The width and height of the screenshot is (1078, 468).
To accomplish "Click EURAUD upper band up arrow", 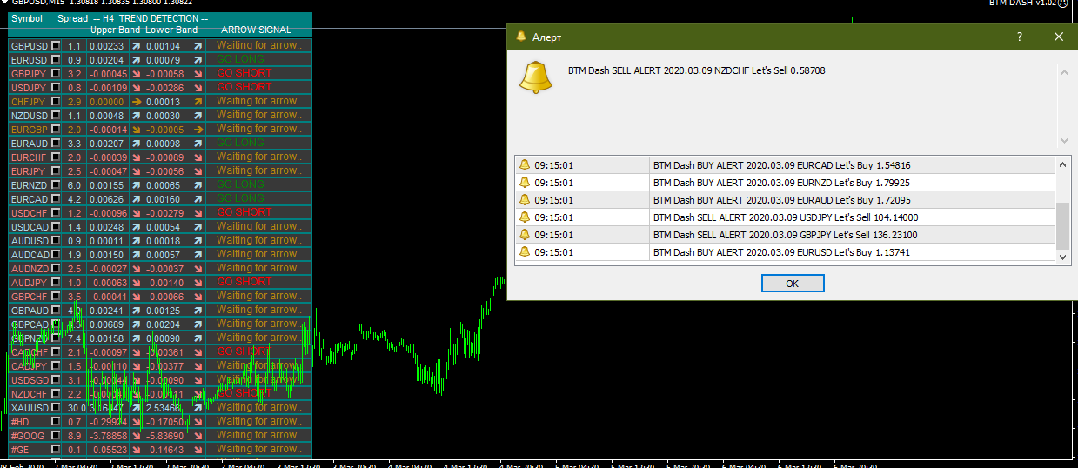I will click(x=136, y=143).
